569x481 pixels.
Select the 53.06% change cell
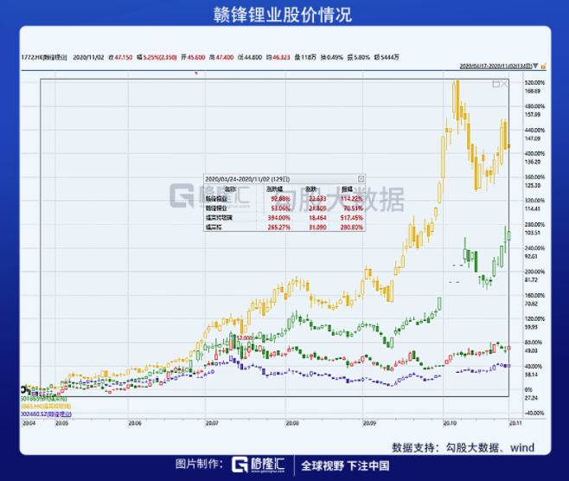[x=280, y=208]
